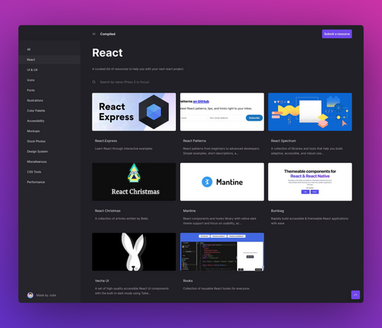Open the Rooks code editor thumbnail
The height and width of the screenshot is (328, 382).
tap(222, 252)
